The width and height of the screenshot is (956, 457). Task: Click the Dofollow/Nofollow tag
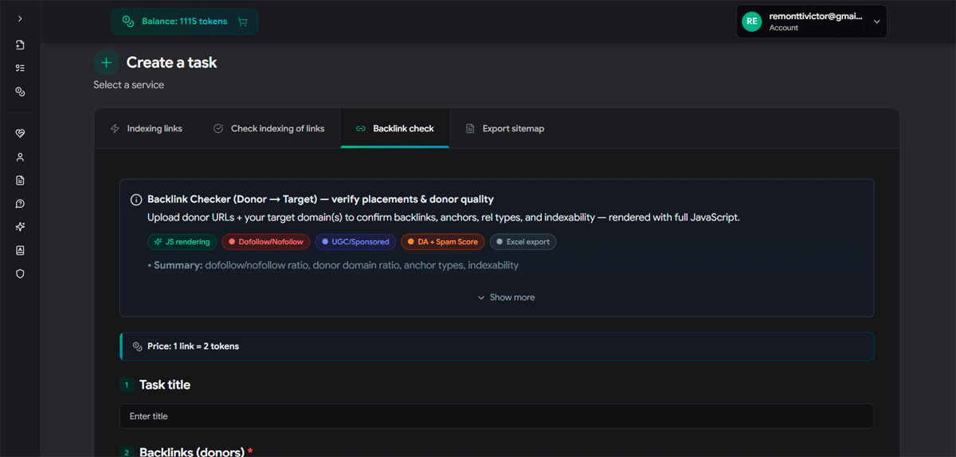pos(265,242)
